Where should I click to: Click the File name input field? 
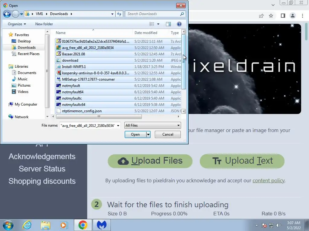pos(88,125)
